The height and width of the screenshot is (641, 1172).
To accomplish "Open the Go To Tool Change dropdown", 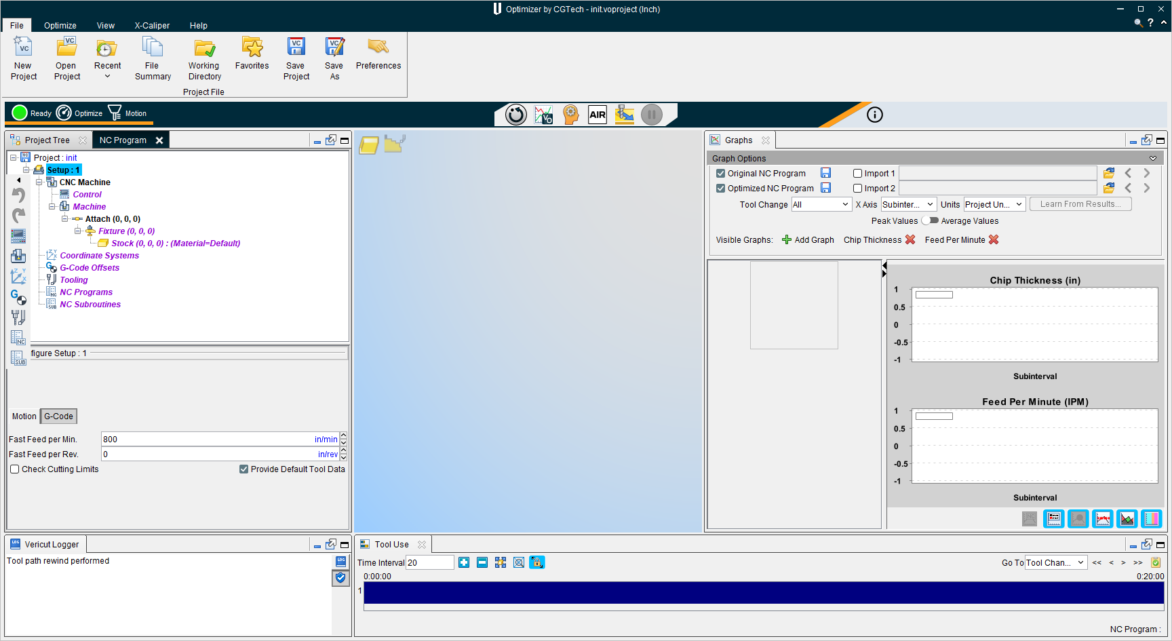I will click(x=1056, y=562).
